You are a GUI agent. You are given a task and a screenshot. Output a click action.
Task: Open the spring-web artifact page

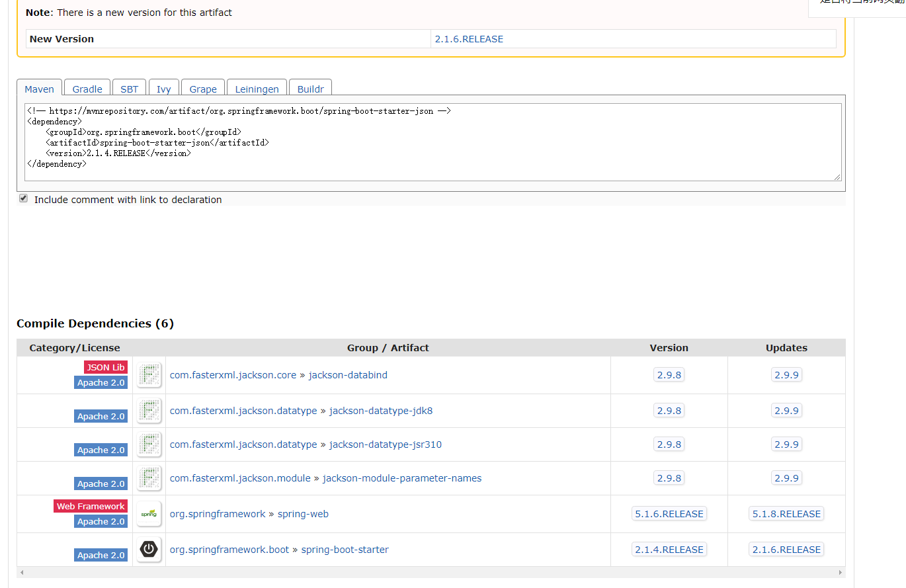point(303,513)
